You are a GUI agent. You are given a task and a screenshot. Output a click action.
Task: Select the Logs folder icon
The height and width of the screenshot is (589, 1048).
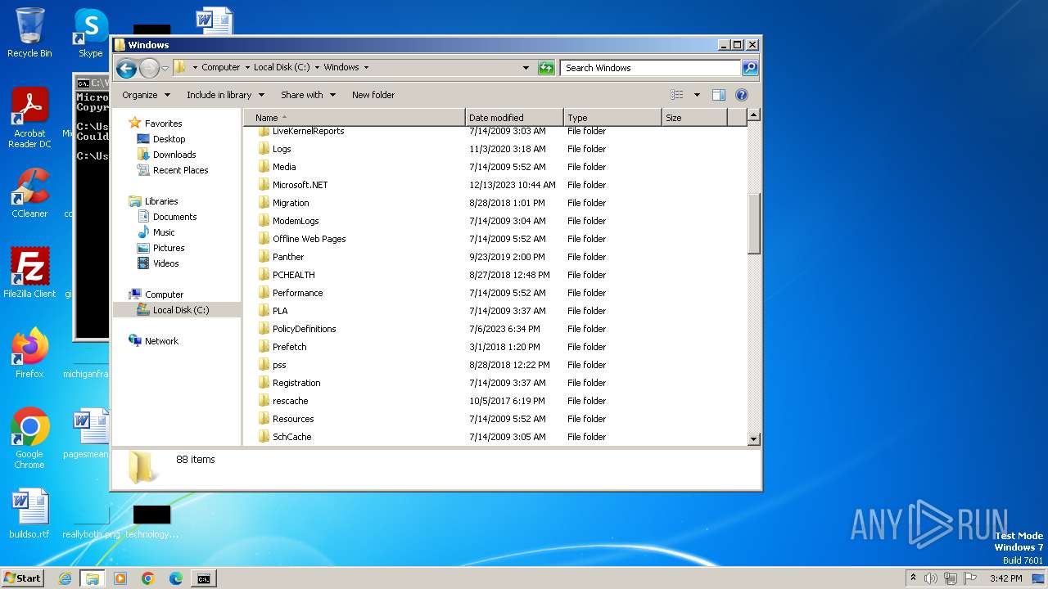pyautogui.click(x=264, y=149)
